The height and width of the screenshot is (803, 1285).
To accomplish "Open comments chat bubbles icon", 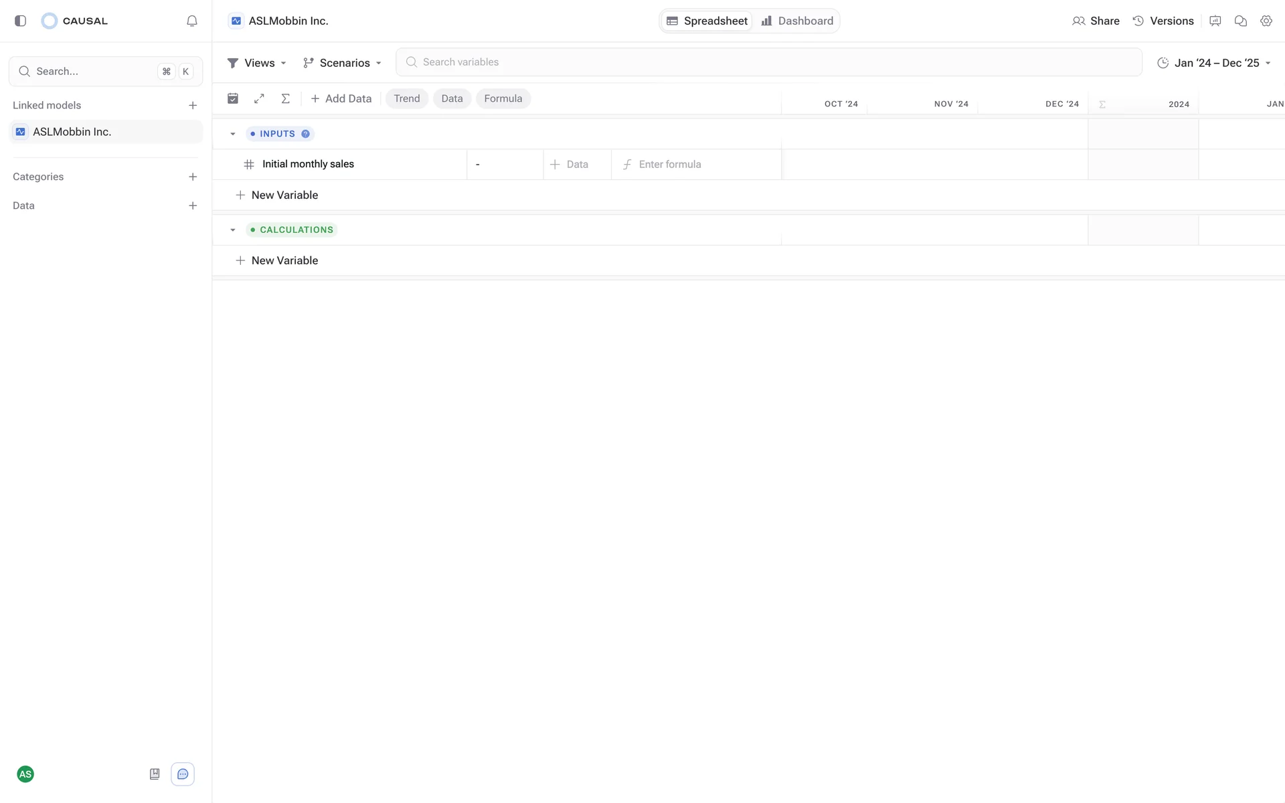I will tap(1241, 21).
